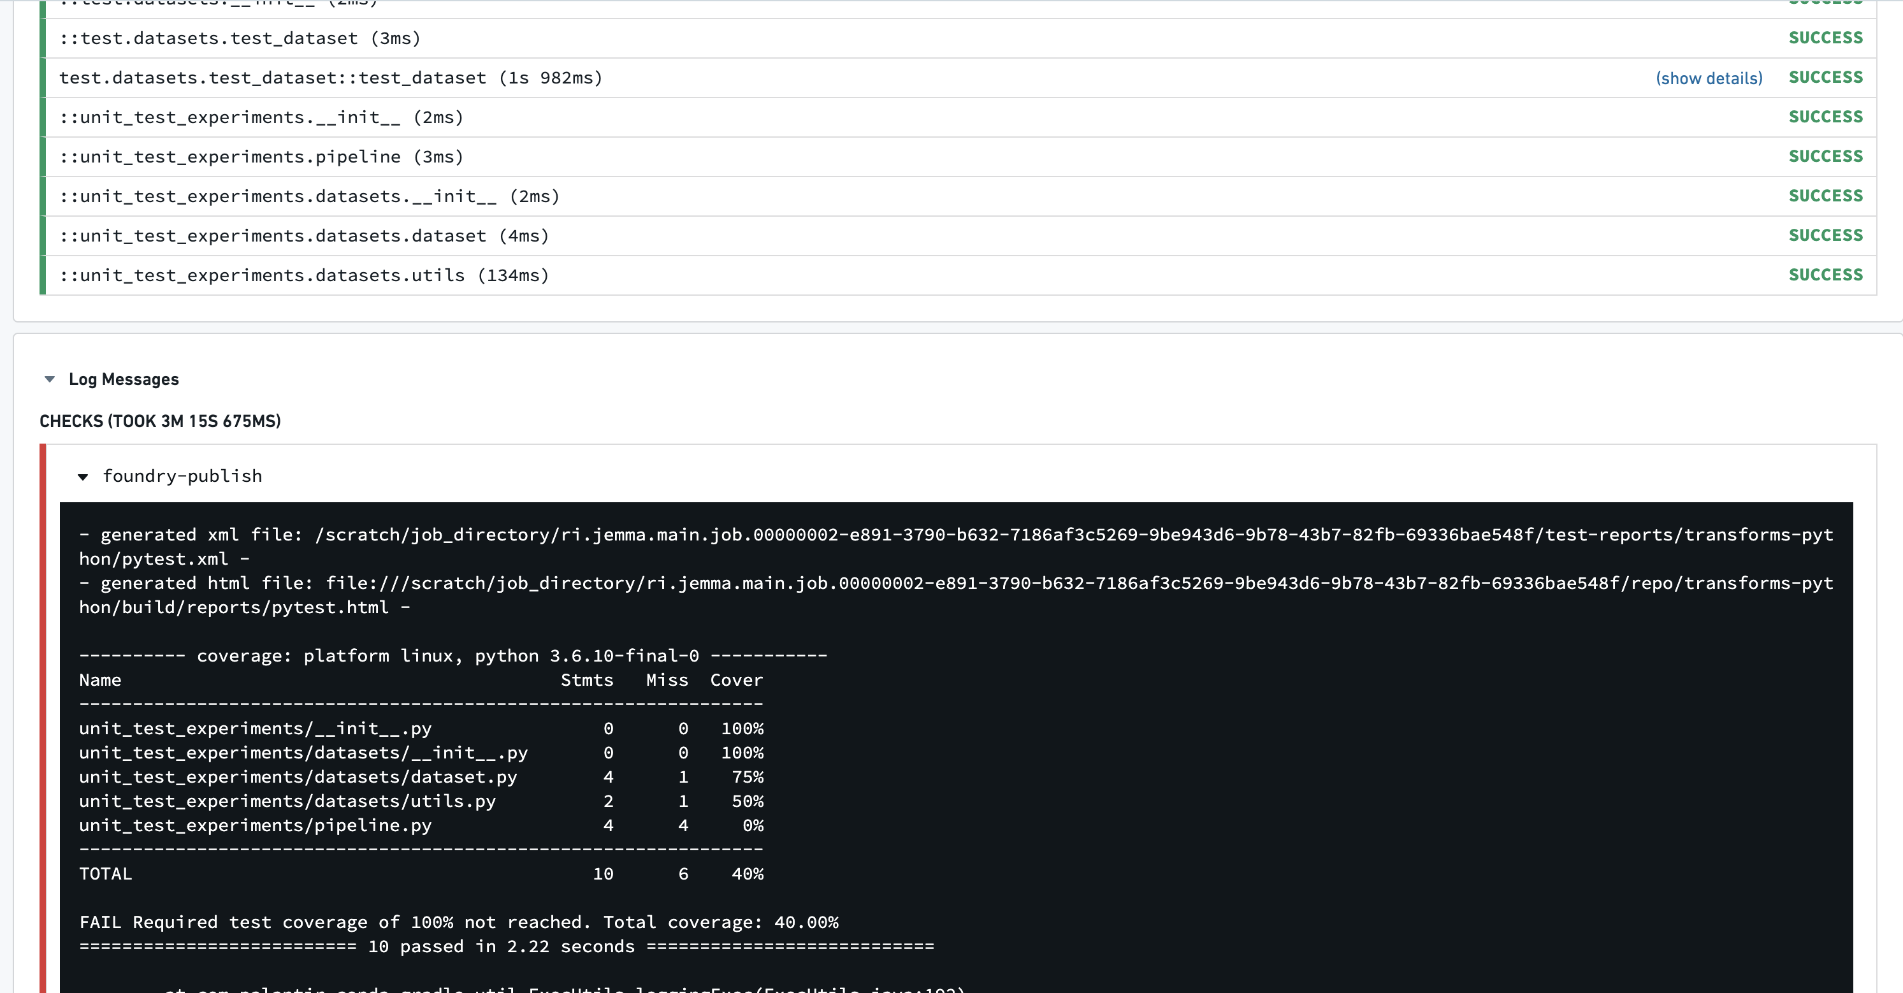The width and height of the screenshot is (1903, 993).
Task: Select test.datasets.test_dataset::test_dataset (1s 982ms) row
Action: (958, 78)
